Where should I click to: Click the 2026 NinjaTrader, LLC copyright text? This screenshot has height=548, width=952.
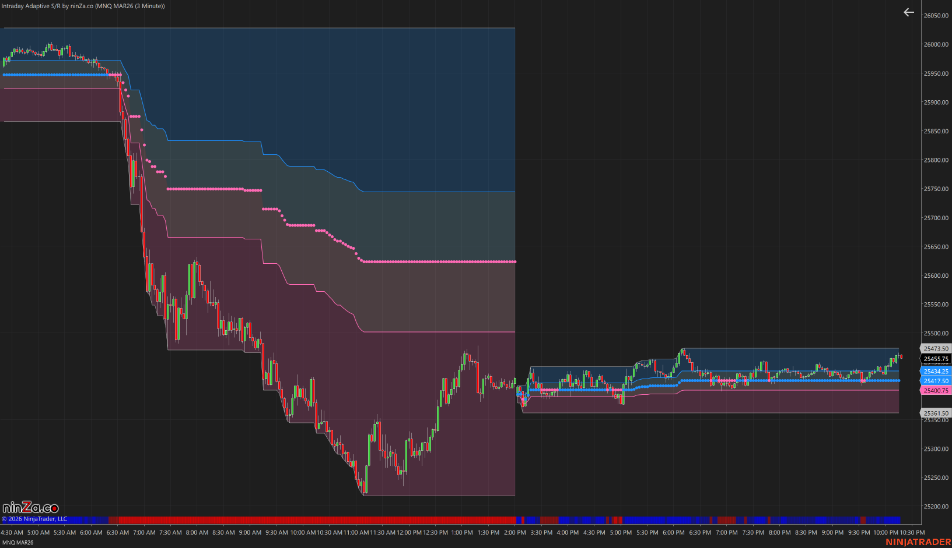point(35,519)
